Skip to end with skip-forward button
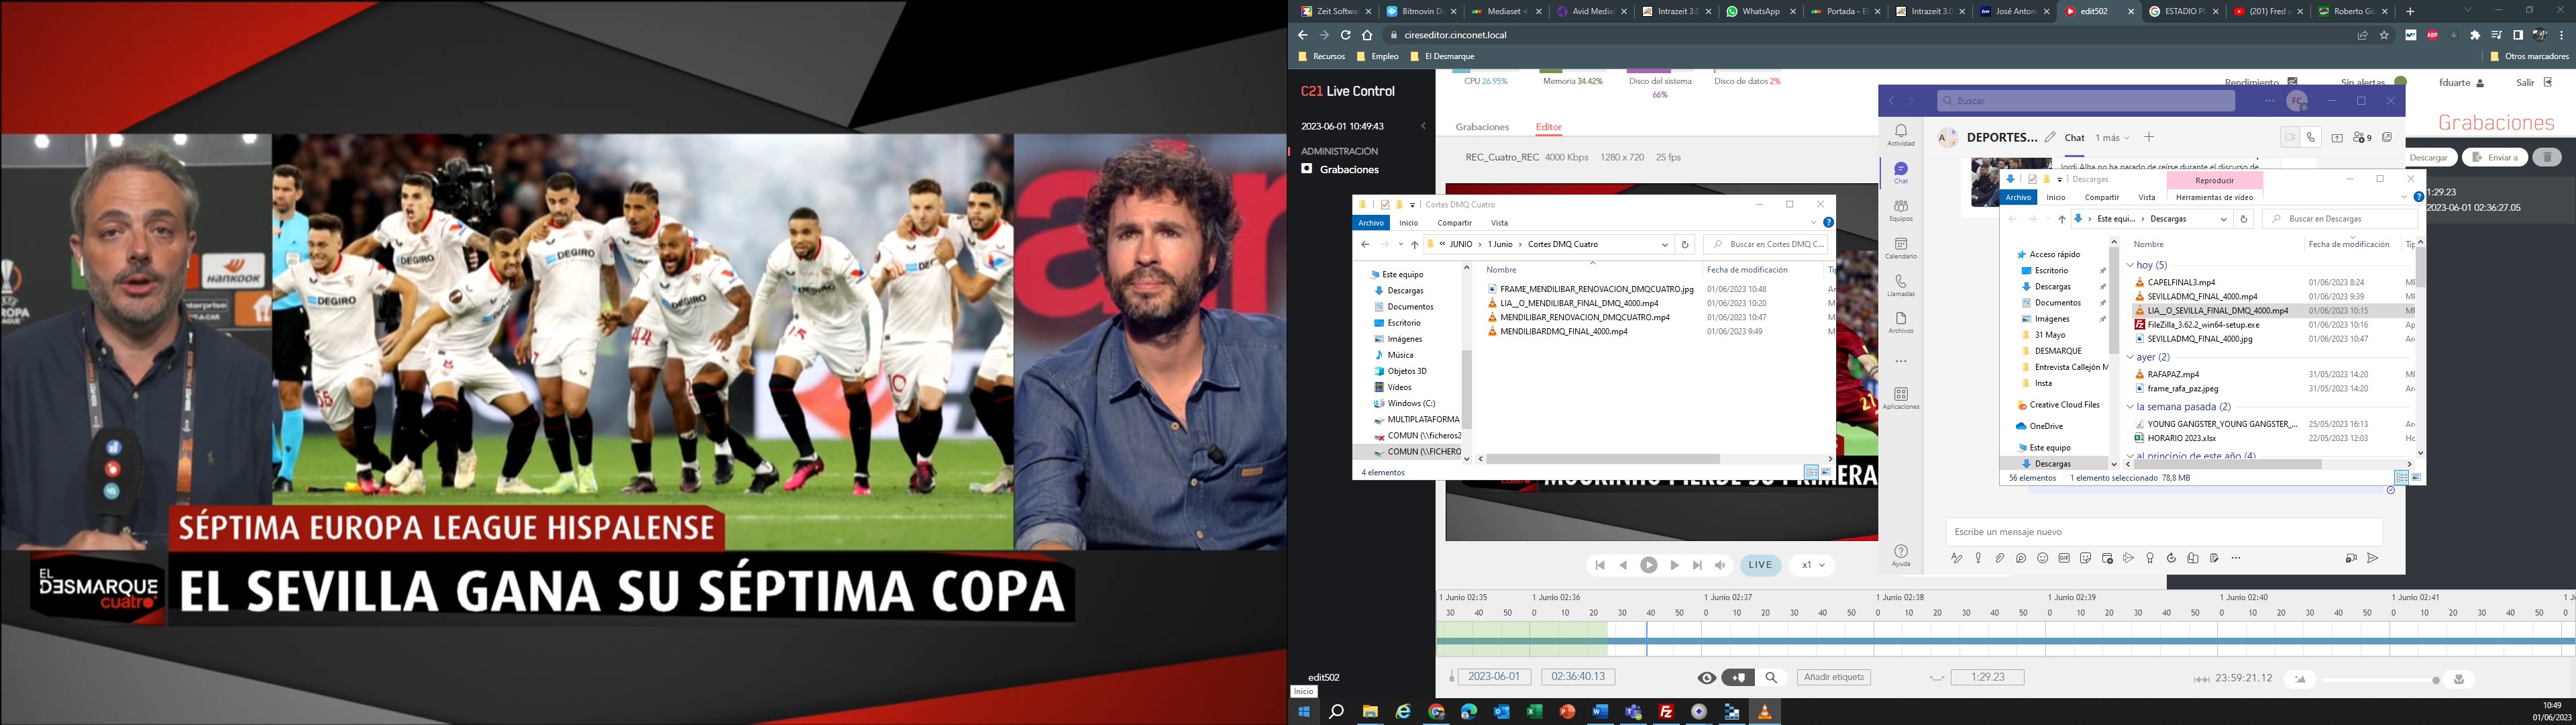This screenshot has height=725, width=2576. click(1697, 565)
